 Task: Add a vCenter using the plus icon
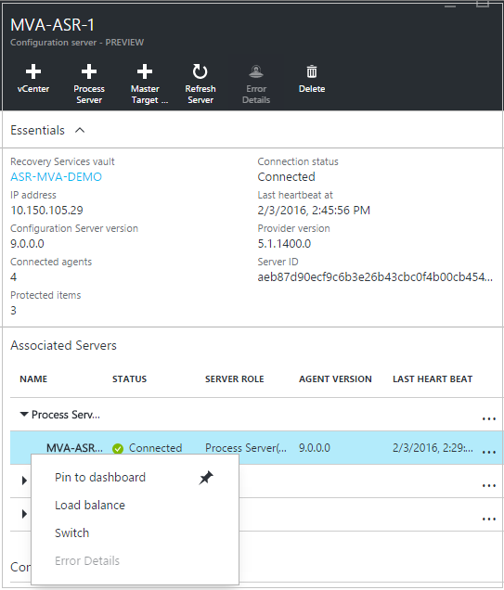(33, 71)
